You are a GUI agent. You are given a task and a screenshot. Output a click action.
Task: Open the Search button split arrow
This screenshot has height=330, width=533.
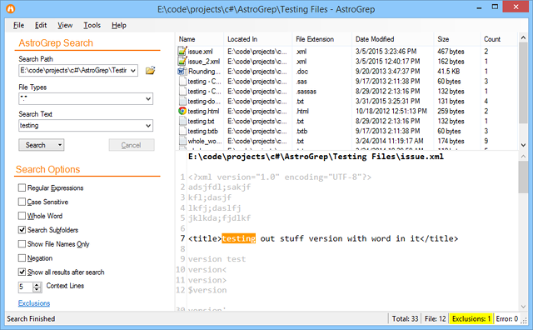tap(60, 145)
